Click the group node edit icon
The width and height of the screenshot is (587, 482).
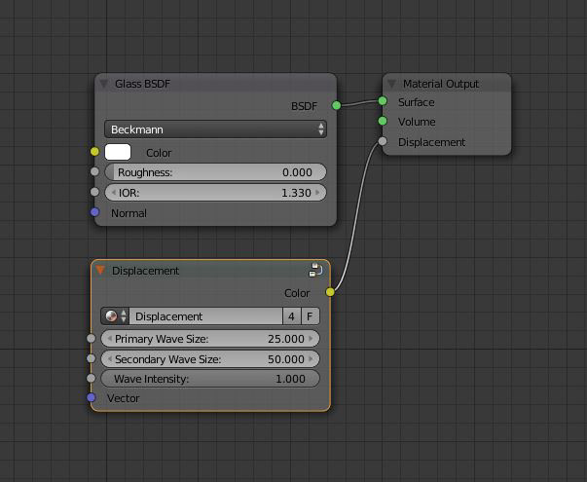tap(315, 270)
